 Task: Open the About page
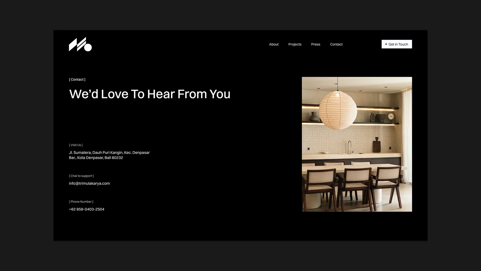274,44
